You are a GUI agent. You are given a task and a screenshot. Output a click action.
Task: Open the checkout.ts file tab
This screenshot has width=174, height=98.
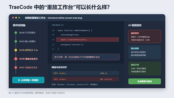[57, 25]
